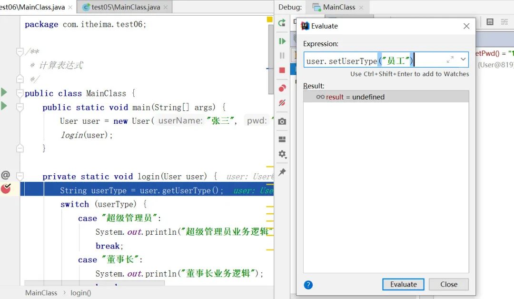Click the @ gutter icon at login method

pyautogui.click(x=6, y=175)
